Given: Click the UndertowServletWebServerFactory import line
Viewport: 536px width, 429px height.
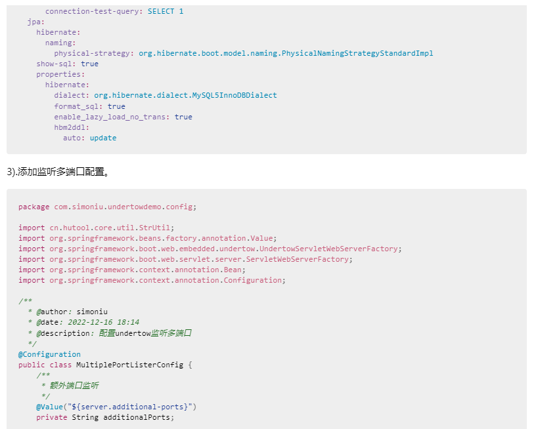Looking at the screenshot, I should coord(210,249).
